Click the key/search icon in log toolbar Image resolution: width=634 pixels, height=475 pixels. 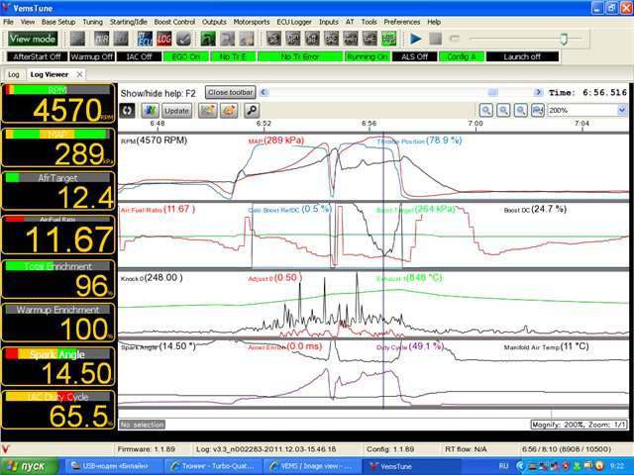point(252,111)
